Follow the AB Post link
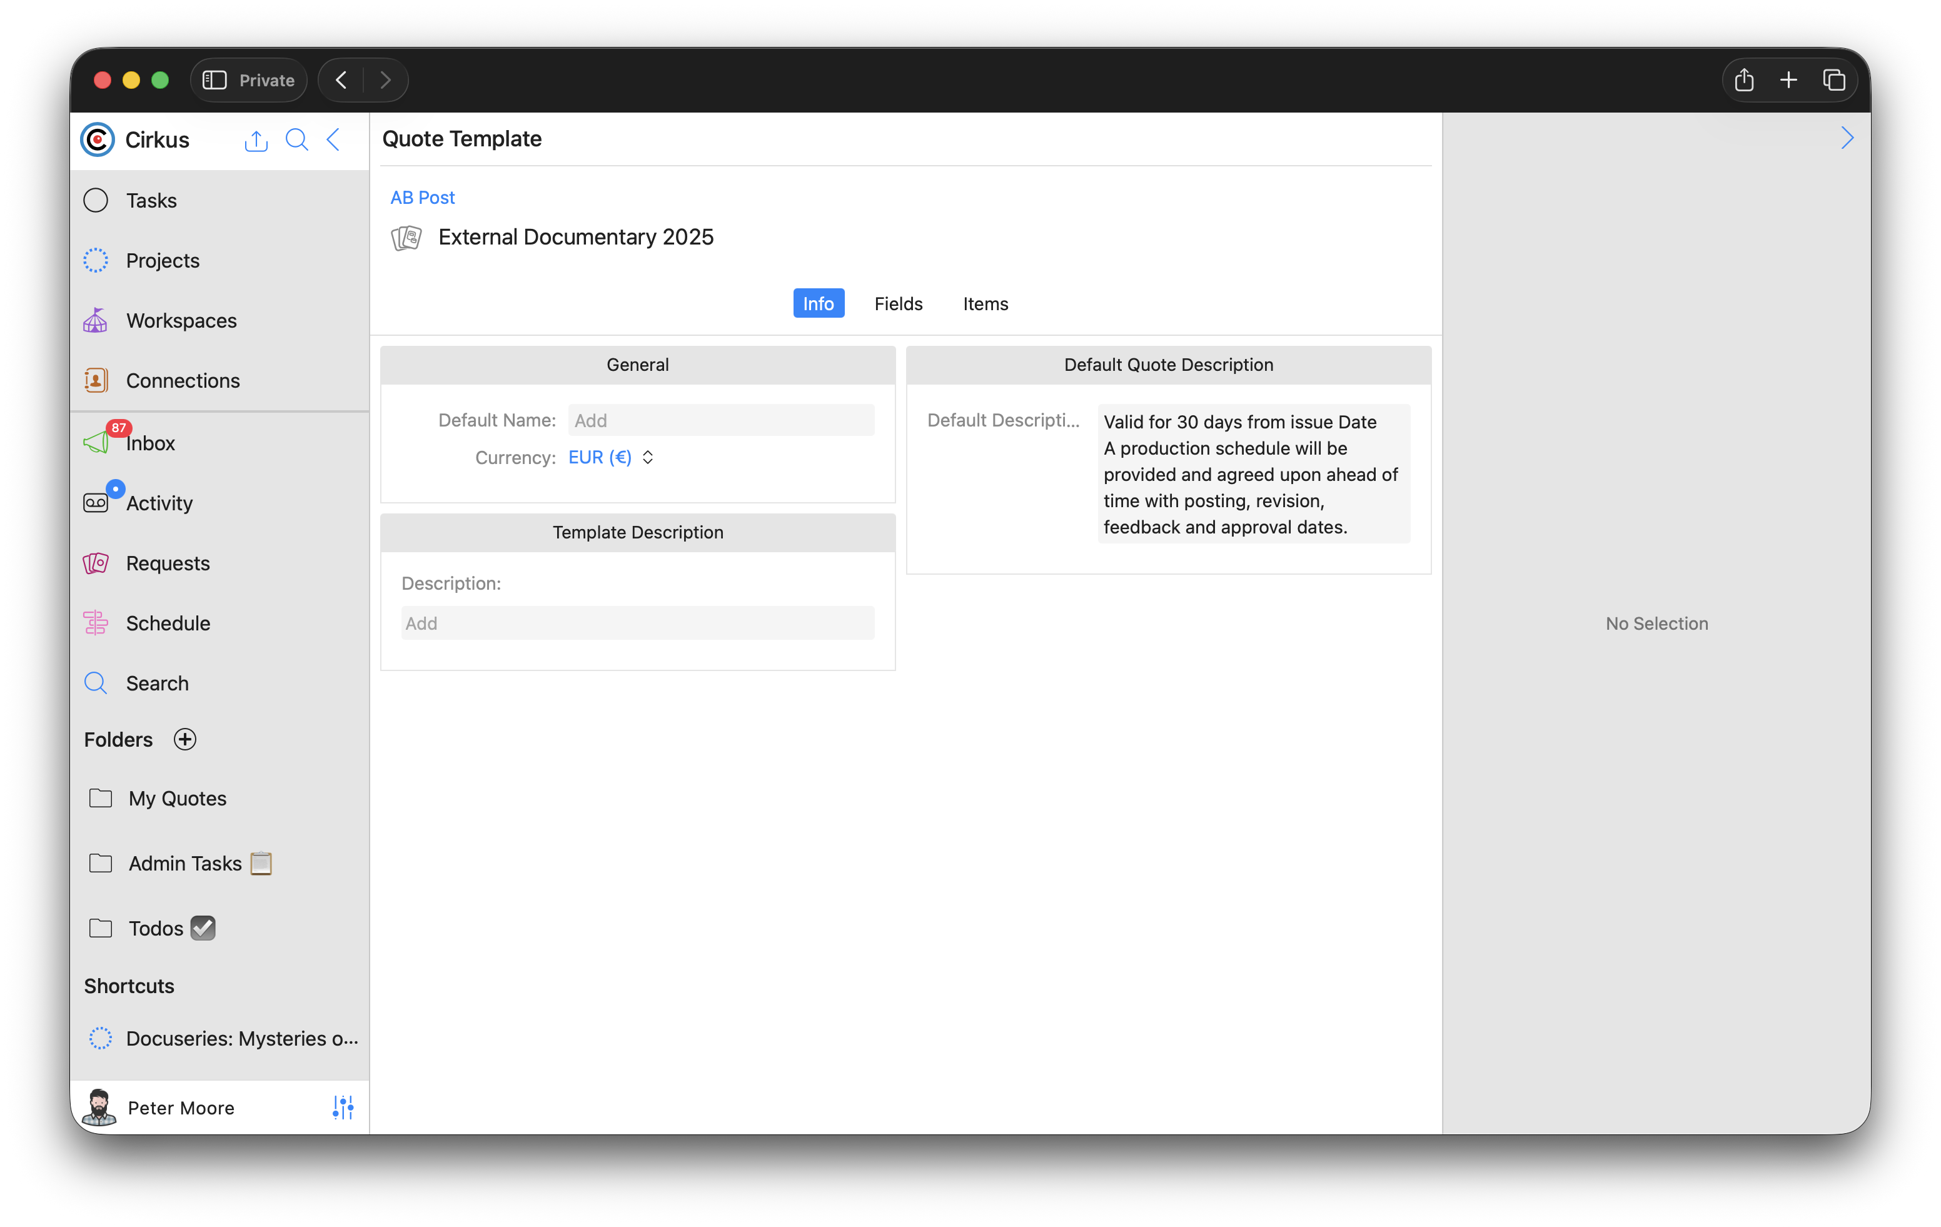Screen dimensions: 1941x1227 422,198
